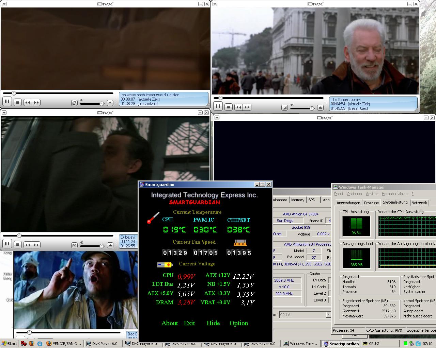
Task: Open Task Manager Netzwerk tab
Action: (419, 203)
